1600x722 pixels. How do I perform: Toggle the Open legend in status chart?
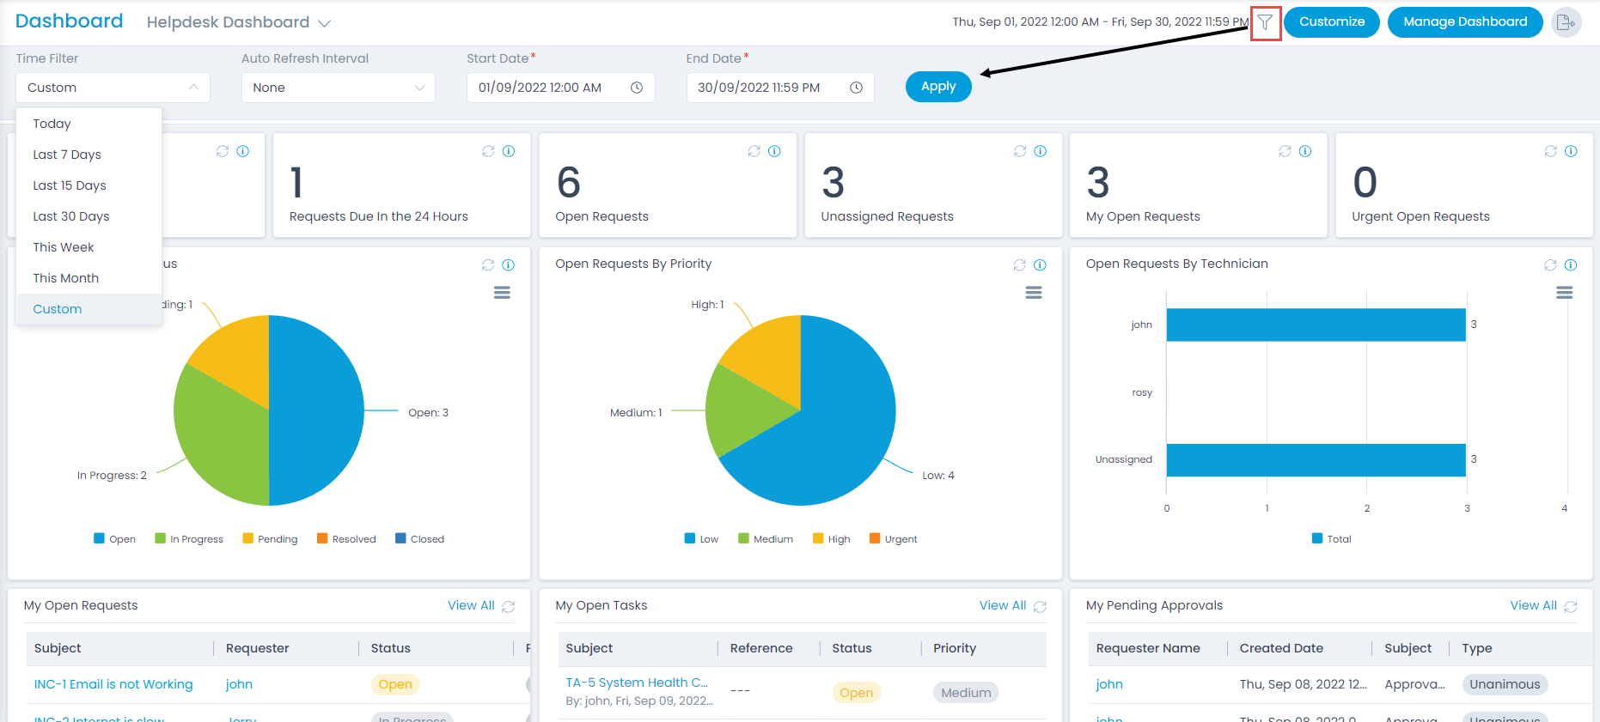point(114,539)
